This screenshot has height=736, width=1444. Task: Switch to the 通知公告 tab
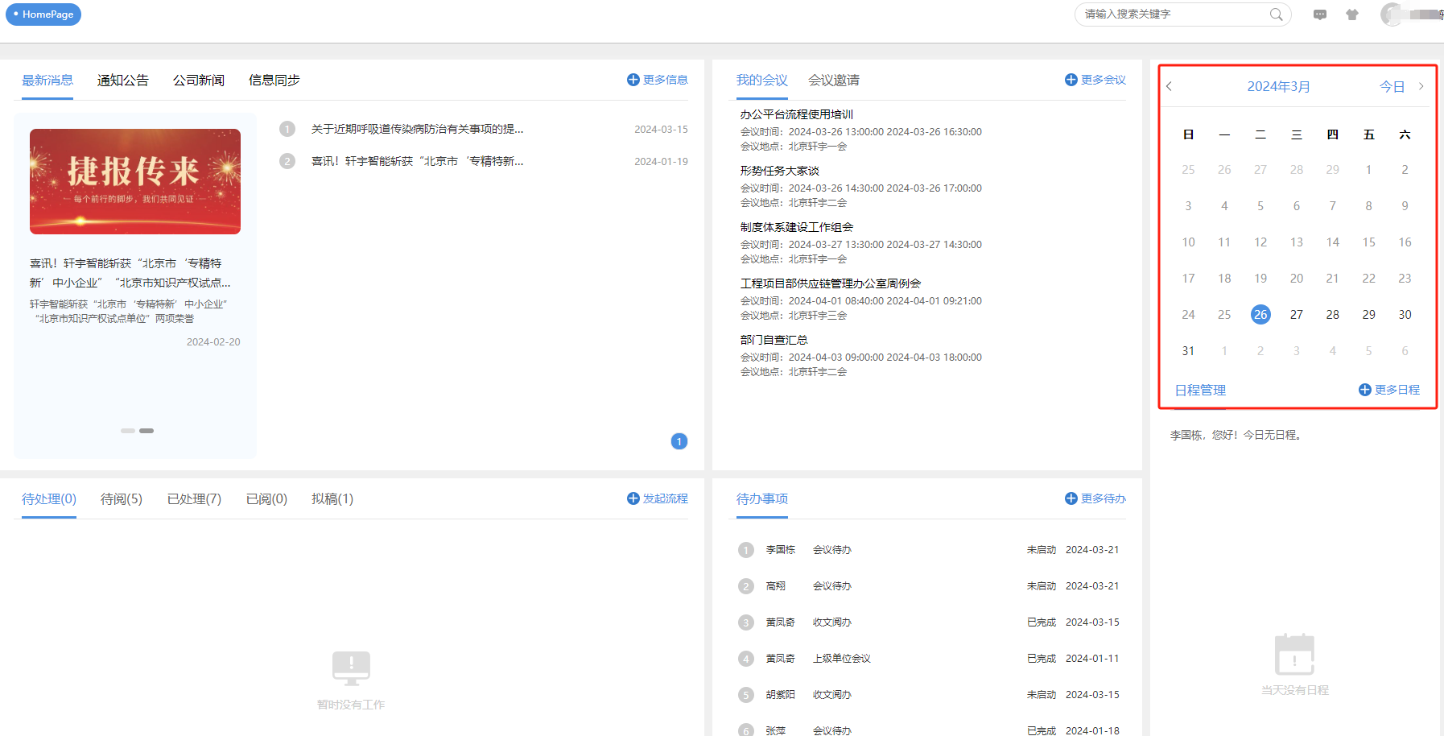pyautogui.click(x=123, y=81)
